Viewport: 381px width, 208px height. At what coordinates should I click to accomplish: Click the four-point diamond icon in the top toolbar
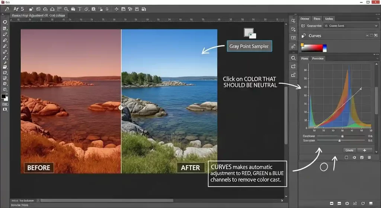pos(116,9)
